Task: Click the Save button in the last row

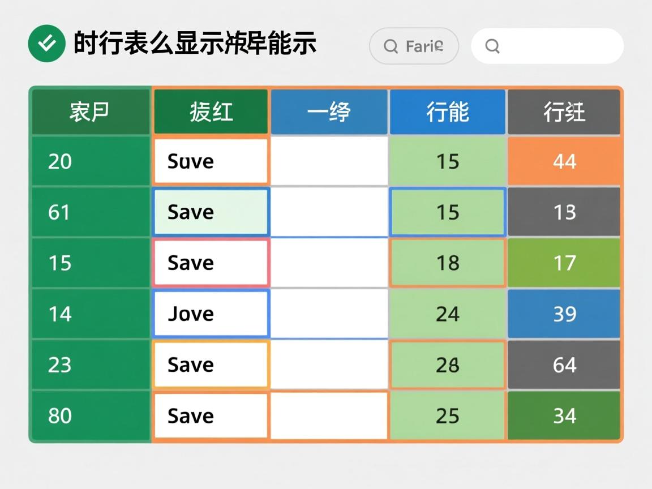Action: pyautogui.click(x=210, y=415)
